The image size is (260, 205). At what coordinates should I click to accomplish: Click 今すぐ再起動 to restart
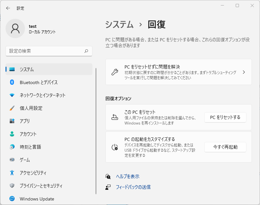coord(225,147)
